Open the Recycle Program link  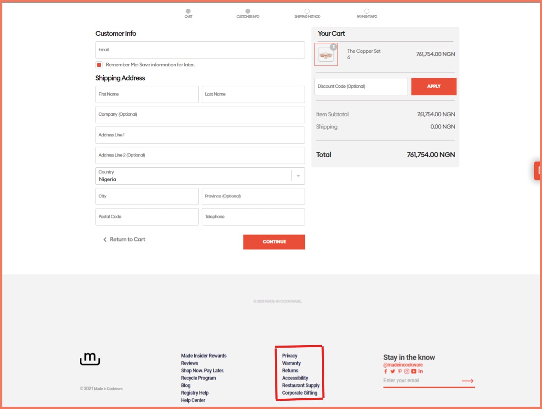click(x=198, y=378)
